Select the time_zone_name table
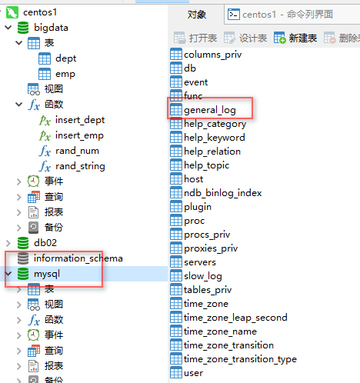The height and width of the screenshot is (383, 360). (x=214, y=331)
